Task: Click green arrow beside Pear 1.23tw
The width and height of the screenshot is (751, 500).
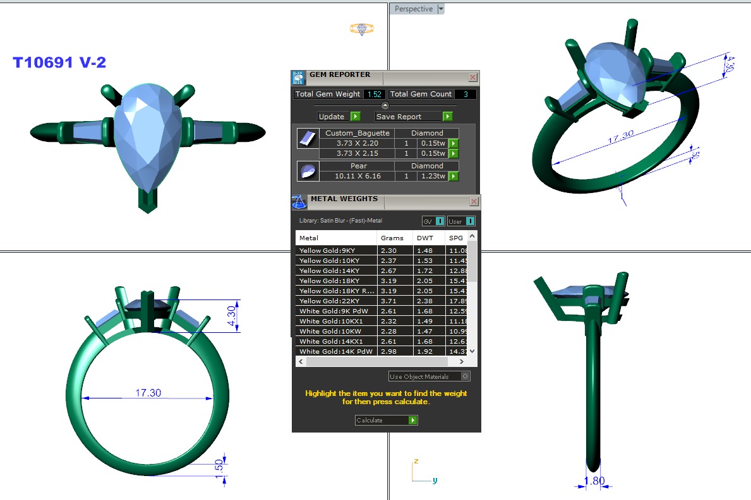Action: tap(453, 177)
